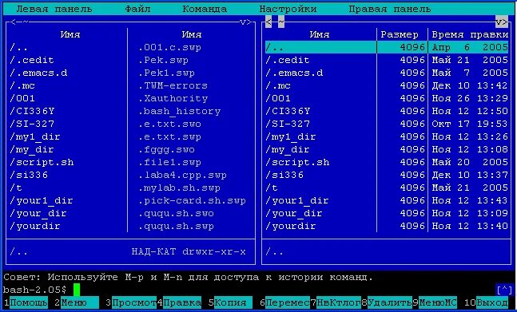This screenshot has width=517, height=312.
Task: Select /.mc directory in the left panel
Action: tap(22, 85)
